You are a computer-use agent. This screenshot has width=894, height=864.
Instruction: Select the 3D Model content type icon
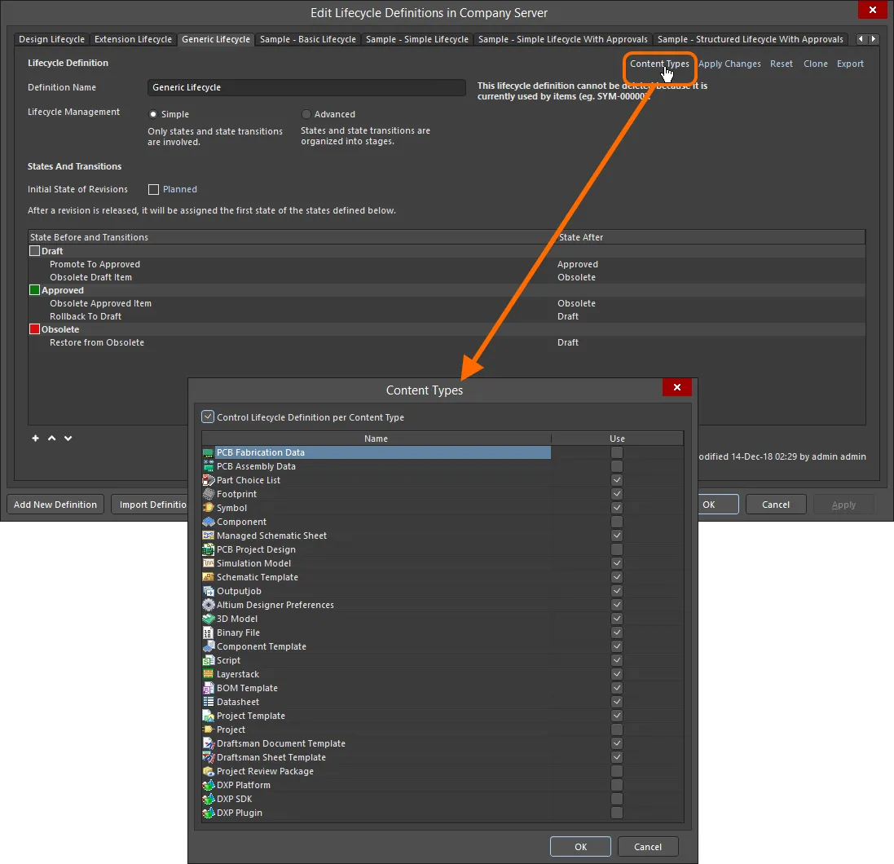[209, 619]
